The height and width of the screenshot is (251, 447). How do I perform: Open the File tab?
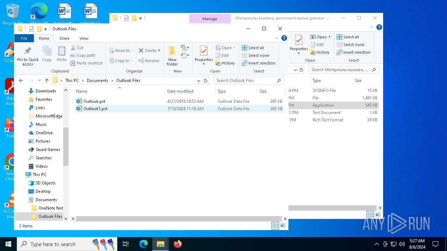[24, 38]
